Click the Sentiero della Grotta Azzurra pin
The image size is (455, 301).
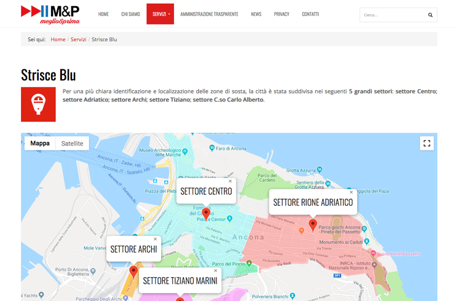click(328, 183)
